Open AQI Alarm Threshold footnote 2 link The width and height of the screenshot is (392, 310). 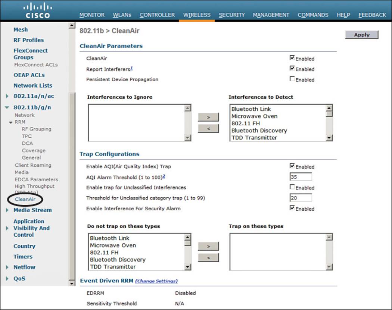164,176
